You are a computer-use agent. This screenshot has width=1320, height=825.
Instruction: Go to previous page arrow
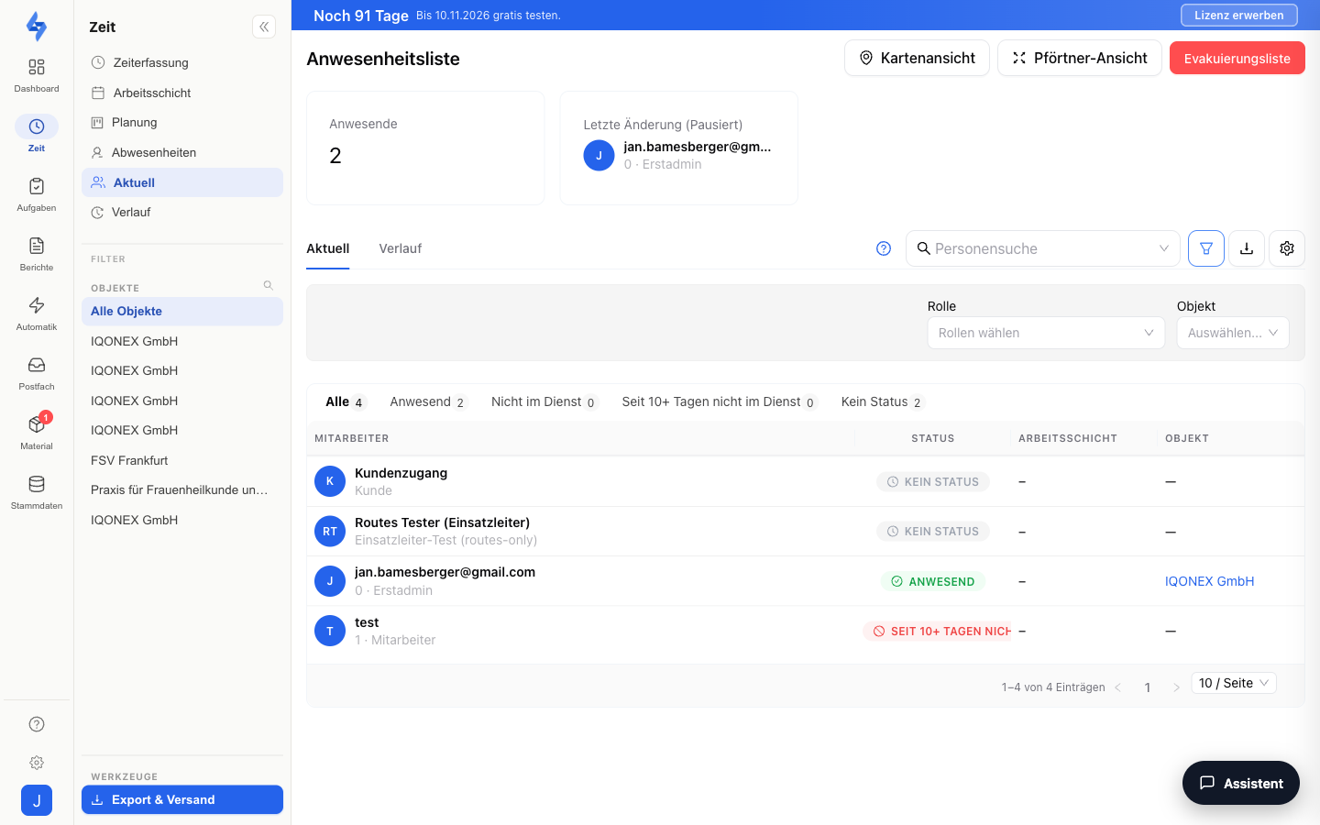pos(1118,687)
